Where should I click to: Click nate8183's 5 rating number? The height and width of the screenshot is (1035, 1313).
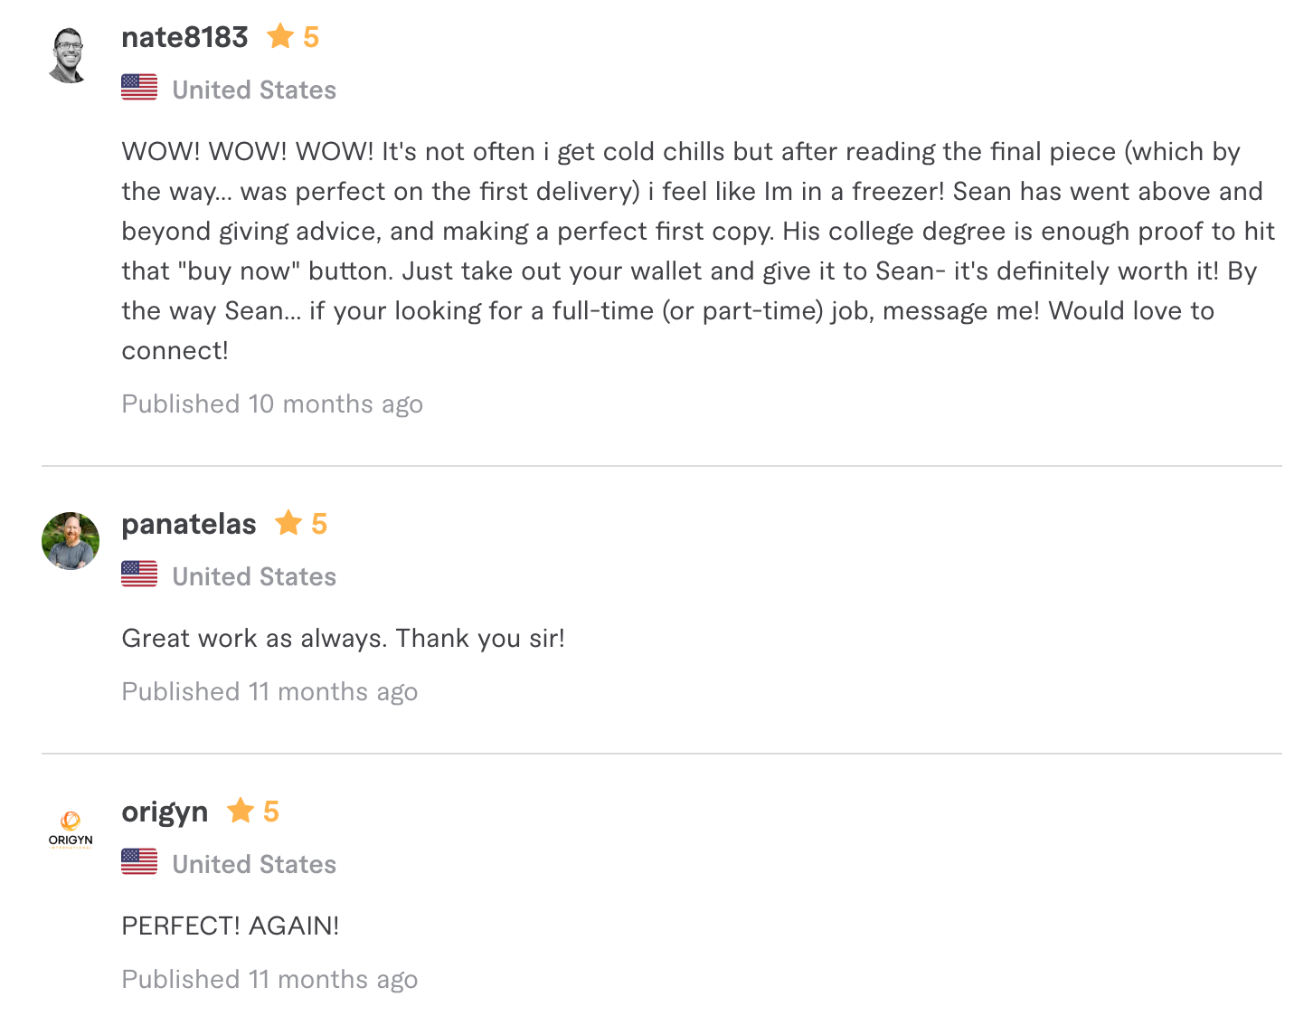tap(311, 37)
